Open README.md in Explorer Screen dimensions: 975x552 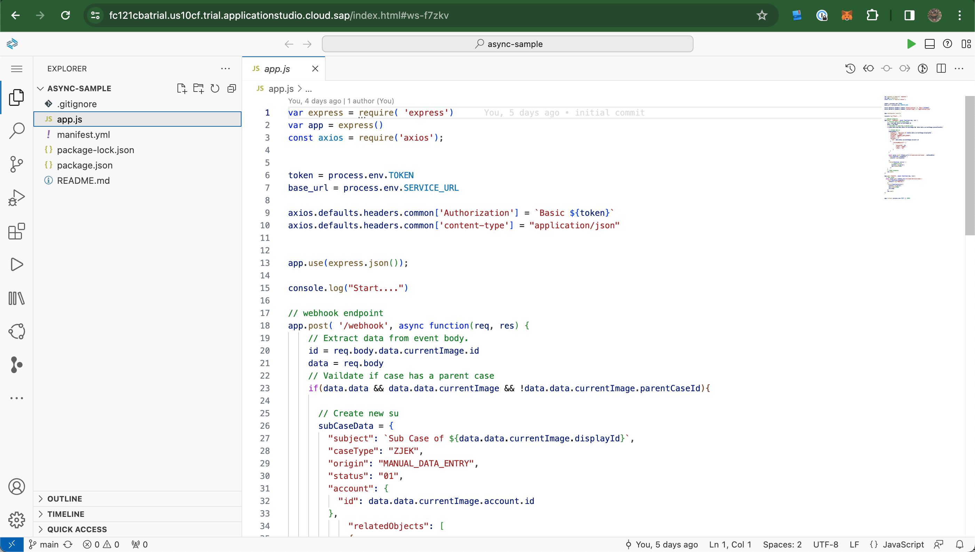point(137,180)
